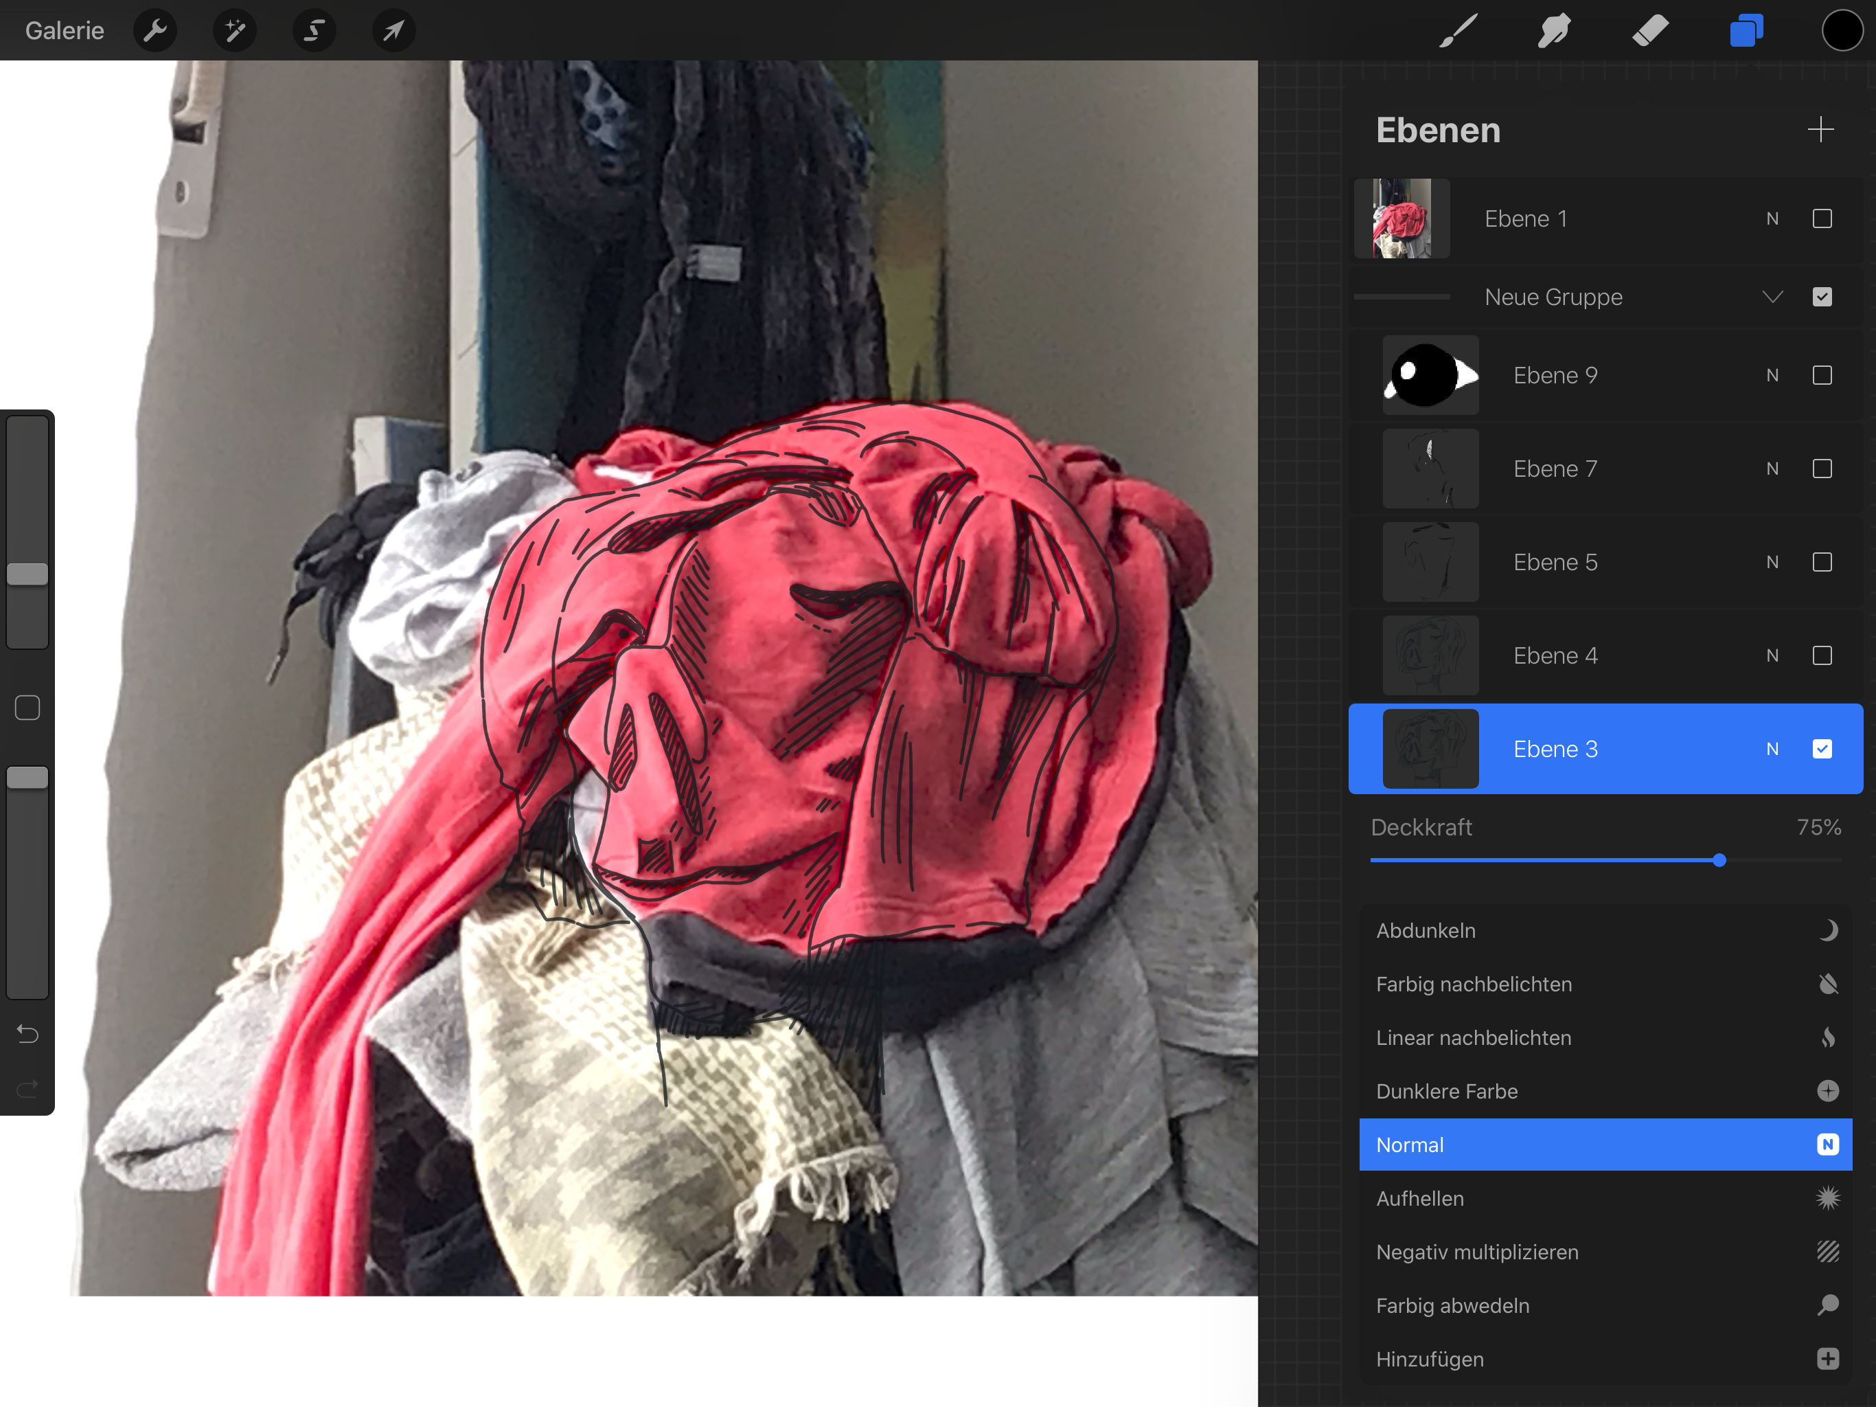Choose Dunklere Farbe blend mode
Screen dimensions: 1876x1407
click(1605, 1091)
